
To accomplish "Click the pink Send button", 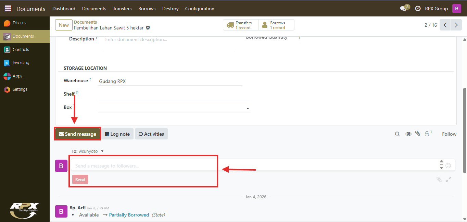I will coord(80,180).
